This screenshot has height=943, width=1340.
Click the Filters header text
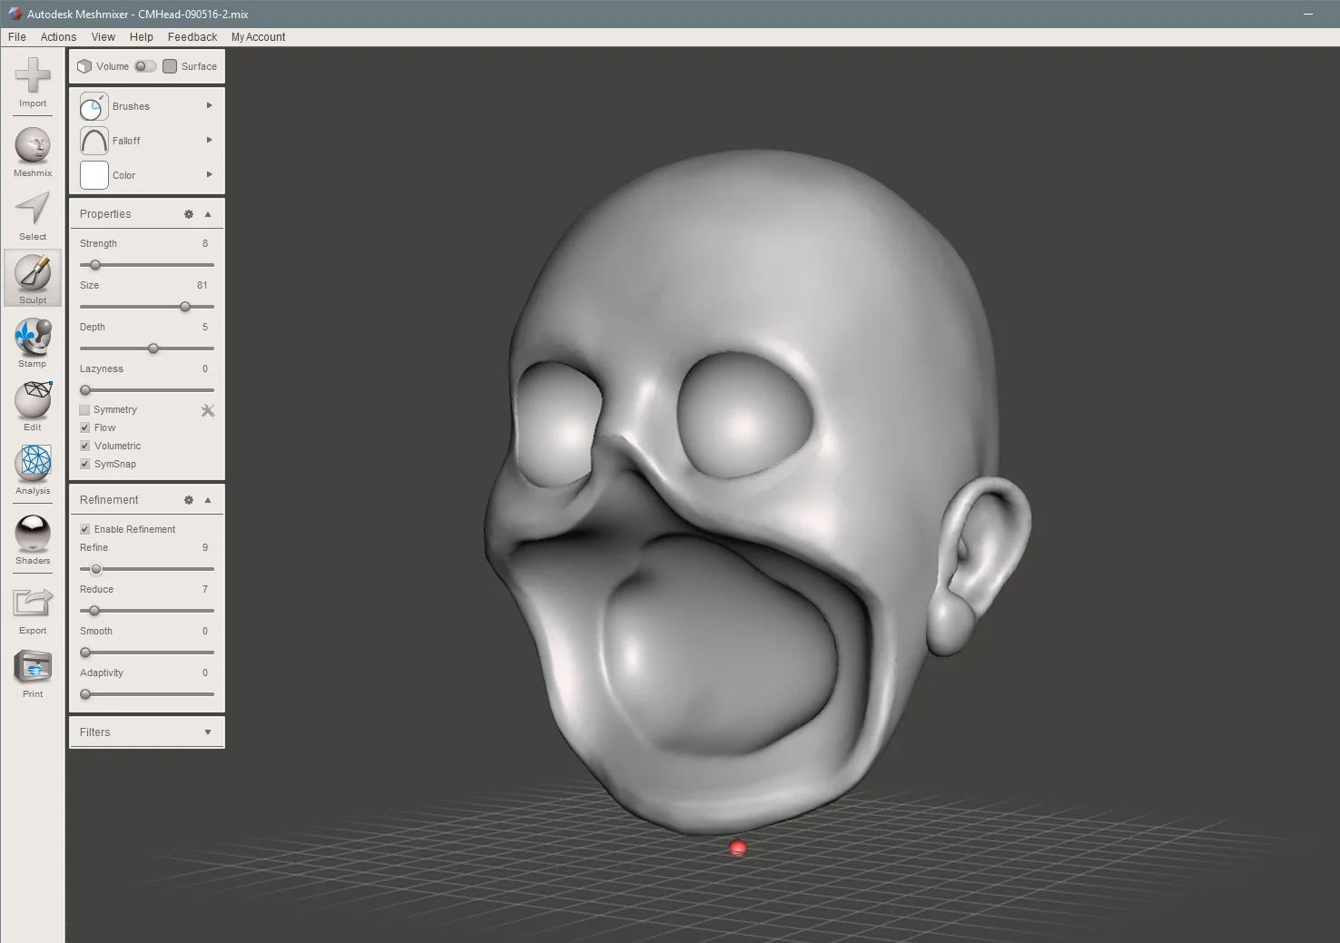tap(94, 732)
